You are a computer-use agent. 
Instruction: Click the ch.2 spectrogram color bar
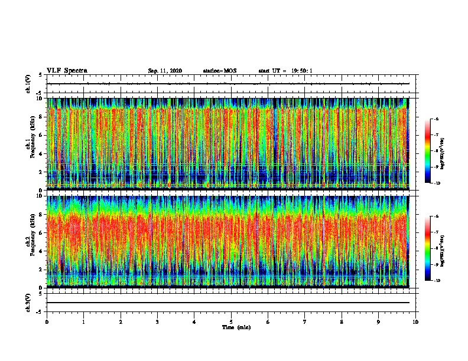[x=427, y=248]
